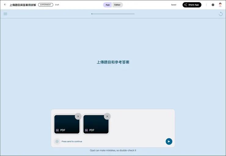Open the user profile avatar

pyautogui.click(x=220, y=5)
